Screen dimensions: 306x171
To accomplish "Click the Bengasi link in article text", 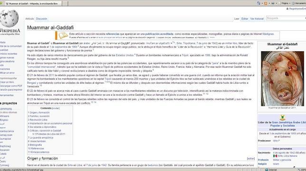I will pos(31,83).
